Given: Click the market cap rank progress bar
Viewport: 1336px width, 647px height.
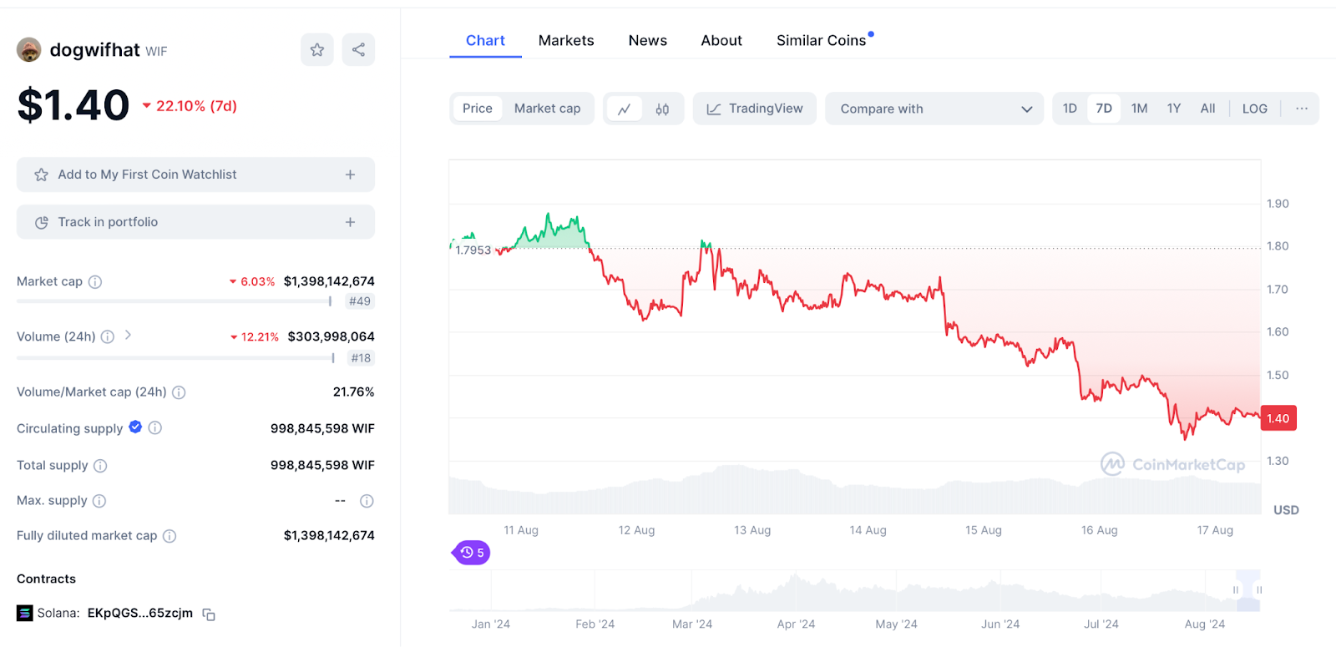Looking at the screenshot, I should pos(175,301).
